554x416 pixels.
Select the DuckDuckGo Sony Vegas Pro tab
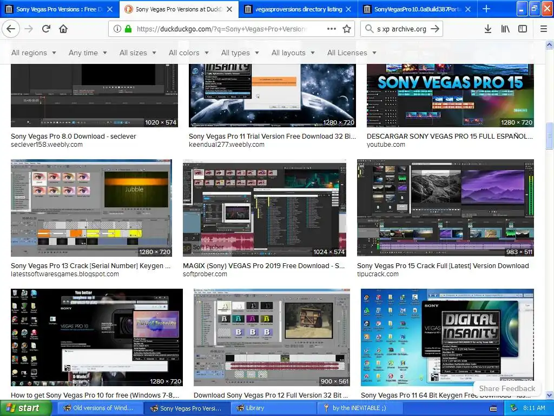(x=179, y=9)
